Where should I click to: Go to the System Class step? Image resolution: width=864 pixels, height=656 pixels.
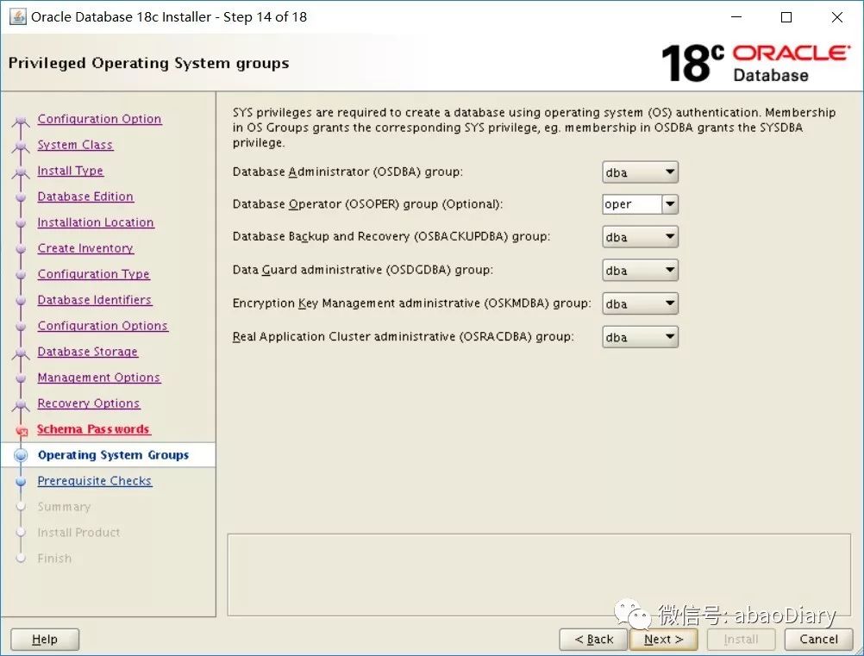(75, 145)
